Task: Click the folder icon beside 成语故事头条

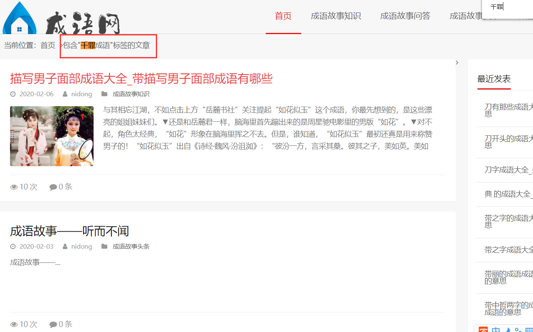Action: click(105, 246)
